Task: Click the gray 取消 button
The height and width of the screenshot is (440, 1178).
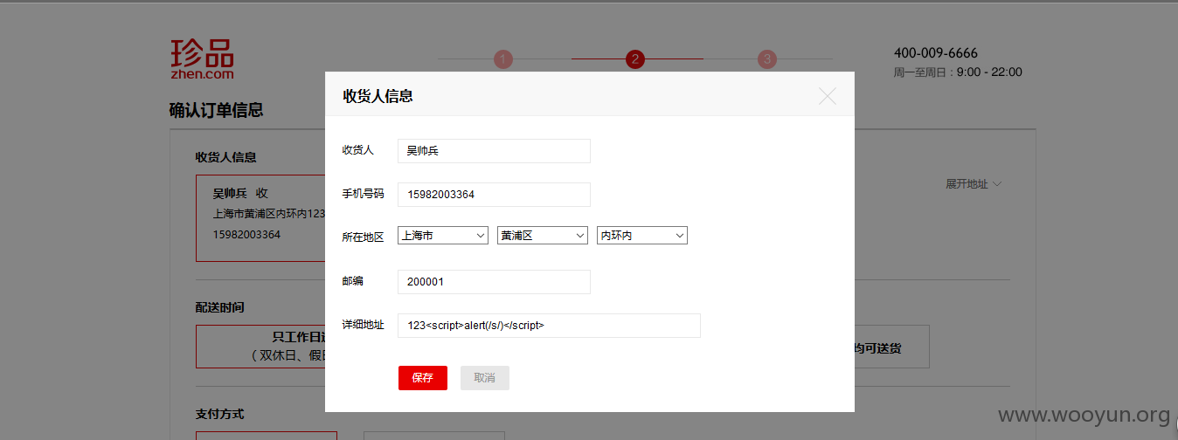Action: coord(485,378)
